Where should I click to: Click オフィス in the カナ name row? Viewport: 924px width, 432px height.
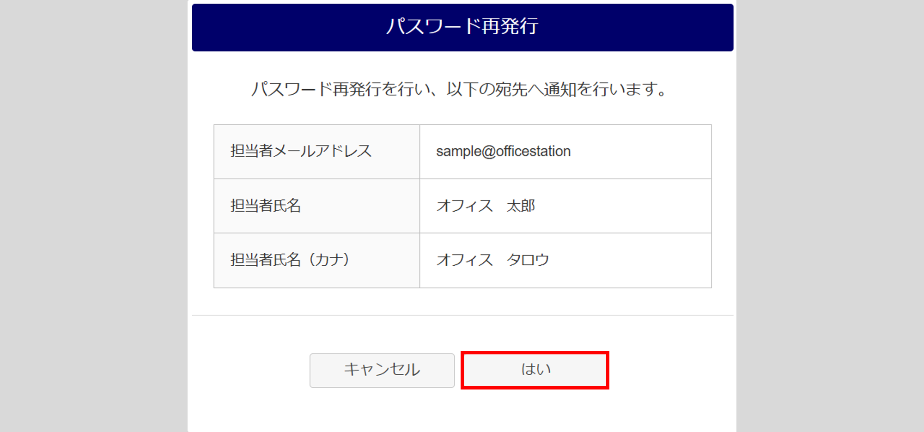(465, 260)
